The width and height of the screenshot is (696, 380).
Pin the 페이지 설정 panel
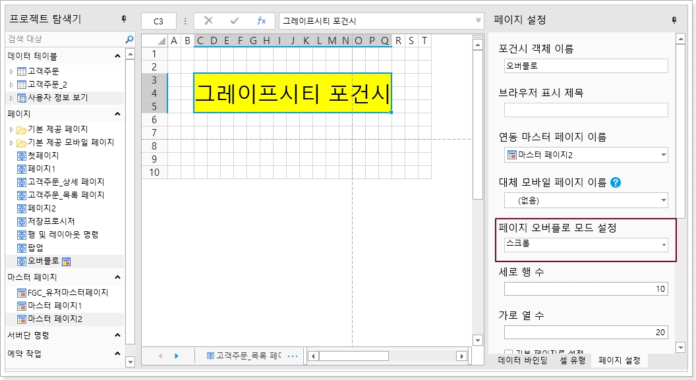(674, 20)
